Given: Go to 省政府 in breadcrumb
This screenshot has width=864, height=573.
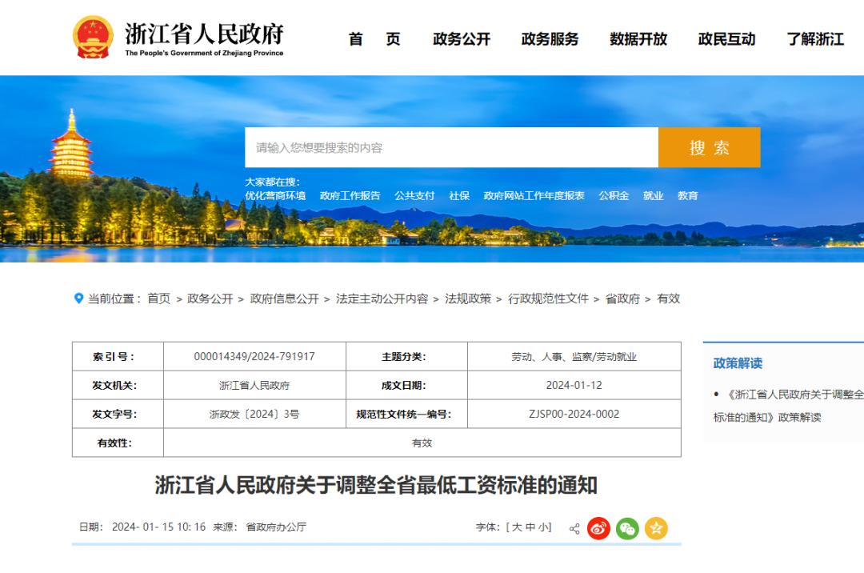Looking at the screenshot, I should (622, 299).
